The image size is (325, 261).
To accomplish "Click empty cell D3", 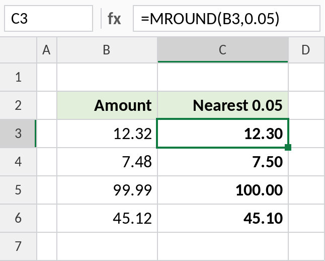I will (307, 134).
